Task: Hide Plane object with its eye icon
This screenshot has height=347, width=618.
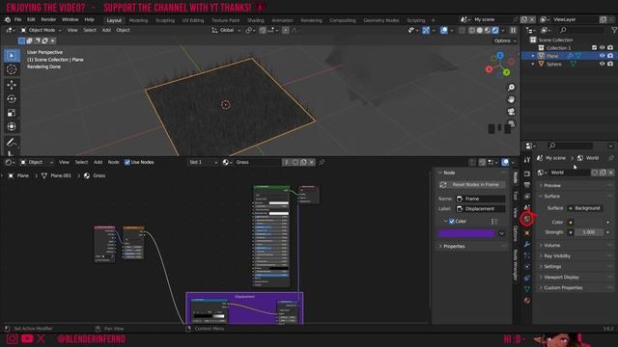Action: tap(603, 56)
